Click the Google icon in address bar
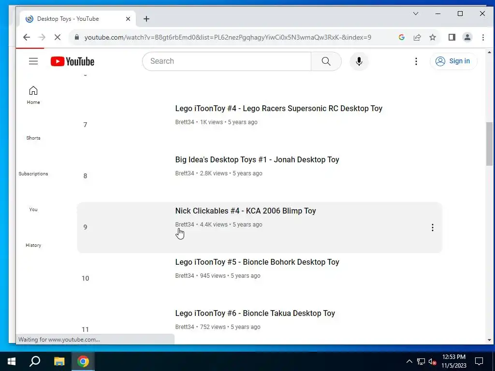The width and height of the screenshot is (495, 371). (x=402, y=37)
